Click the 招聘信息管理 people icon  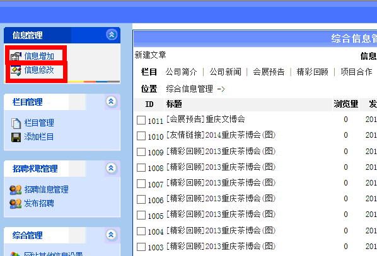[15, 190]
